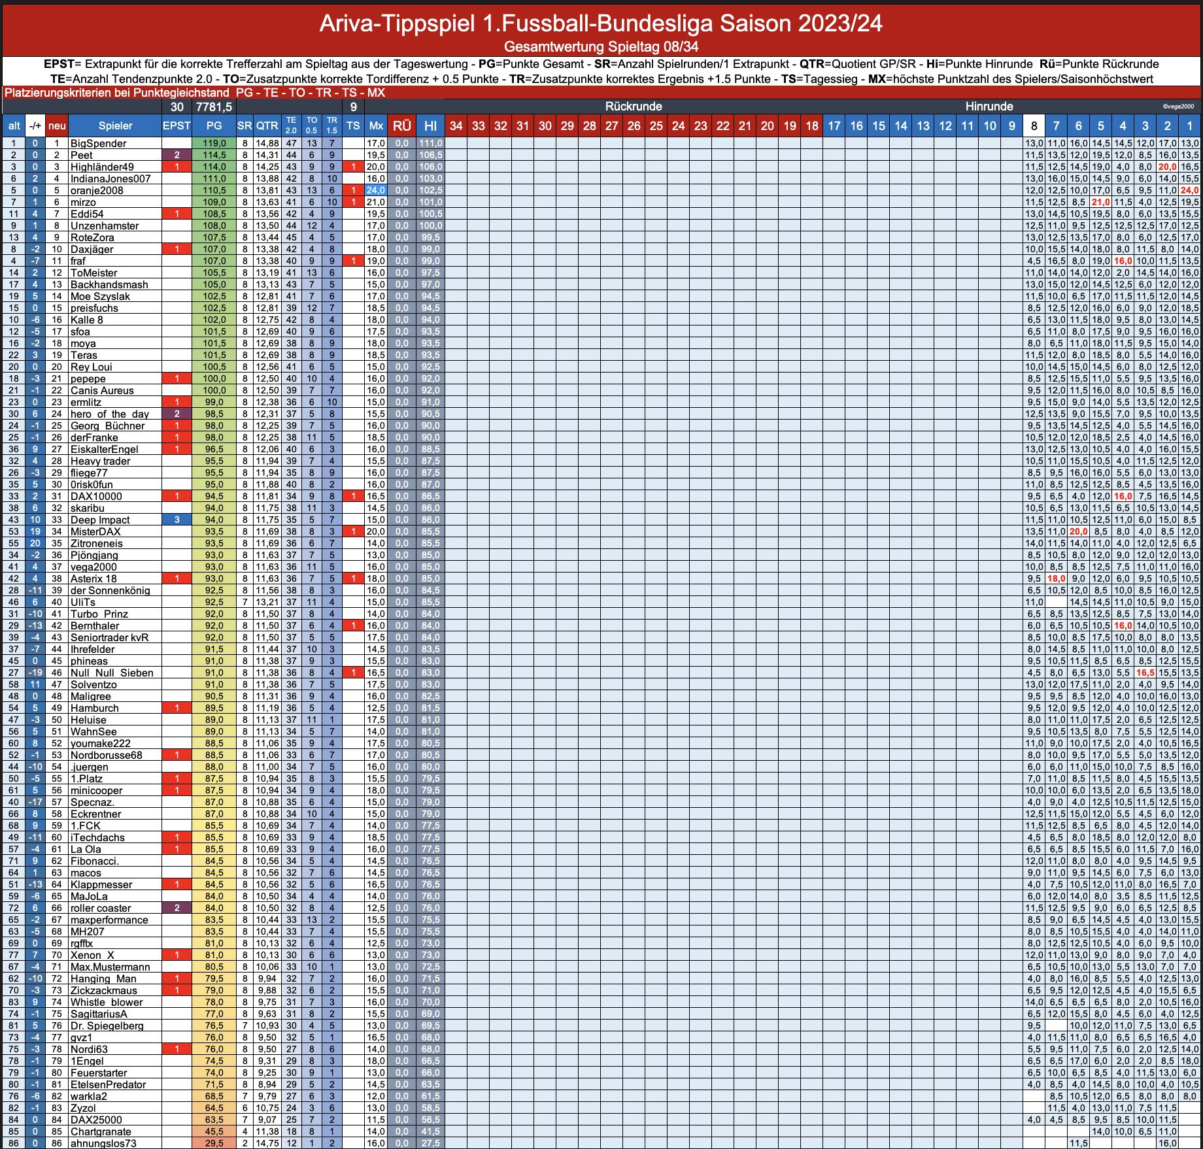Click player 'roller coaster'

coord(101,908)
